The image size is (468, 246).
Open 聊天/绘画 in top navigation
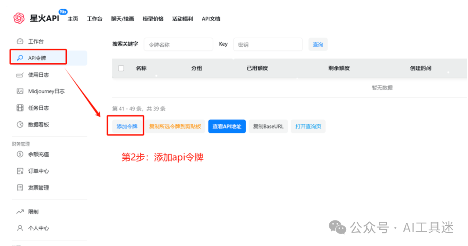(122, 19)
